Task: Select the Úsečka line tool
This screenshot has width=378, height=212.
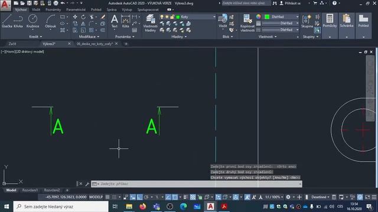Action: point(6,21)
